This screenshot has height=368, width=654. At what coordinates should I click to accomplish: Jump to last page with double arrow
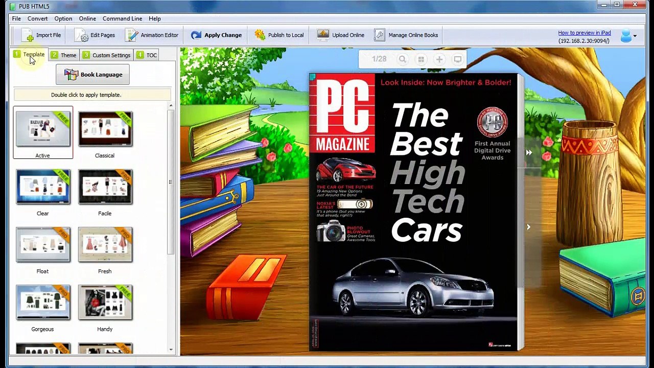529,152
